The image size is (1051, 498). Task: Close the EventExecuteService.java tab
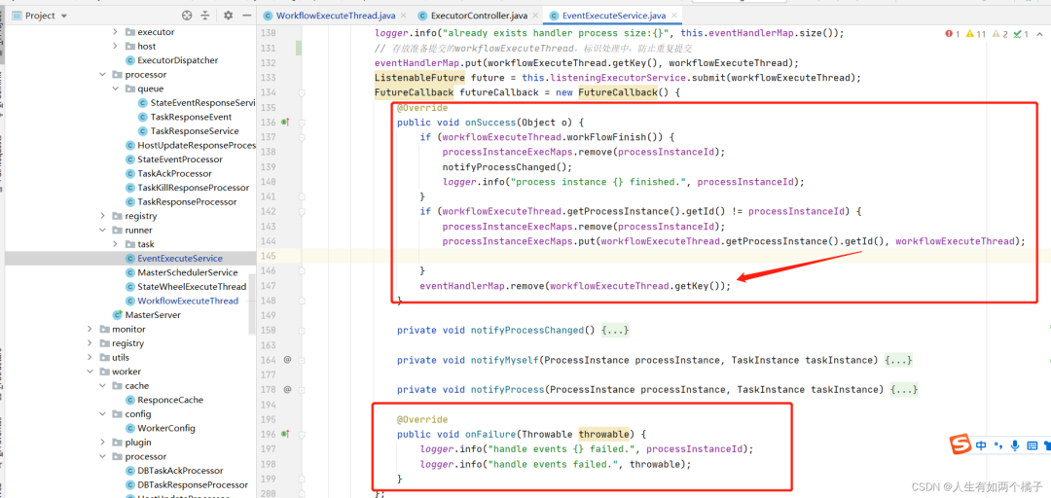673,15
